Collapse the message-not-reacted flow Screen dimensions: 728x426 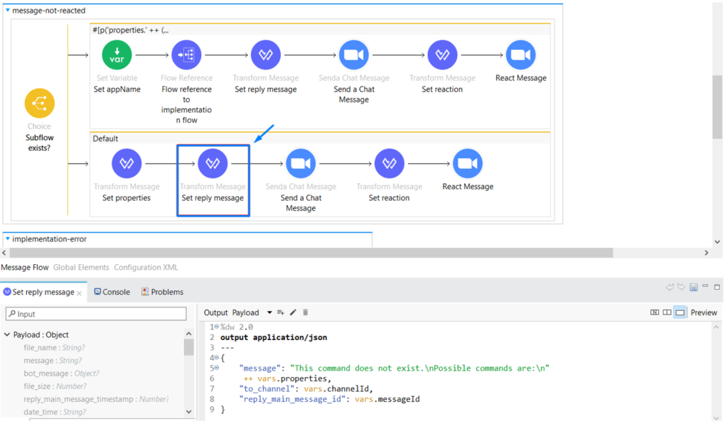point(7,10)
